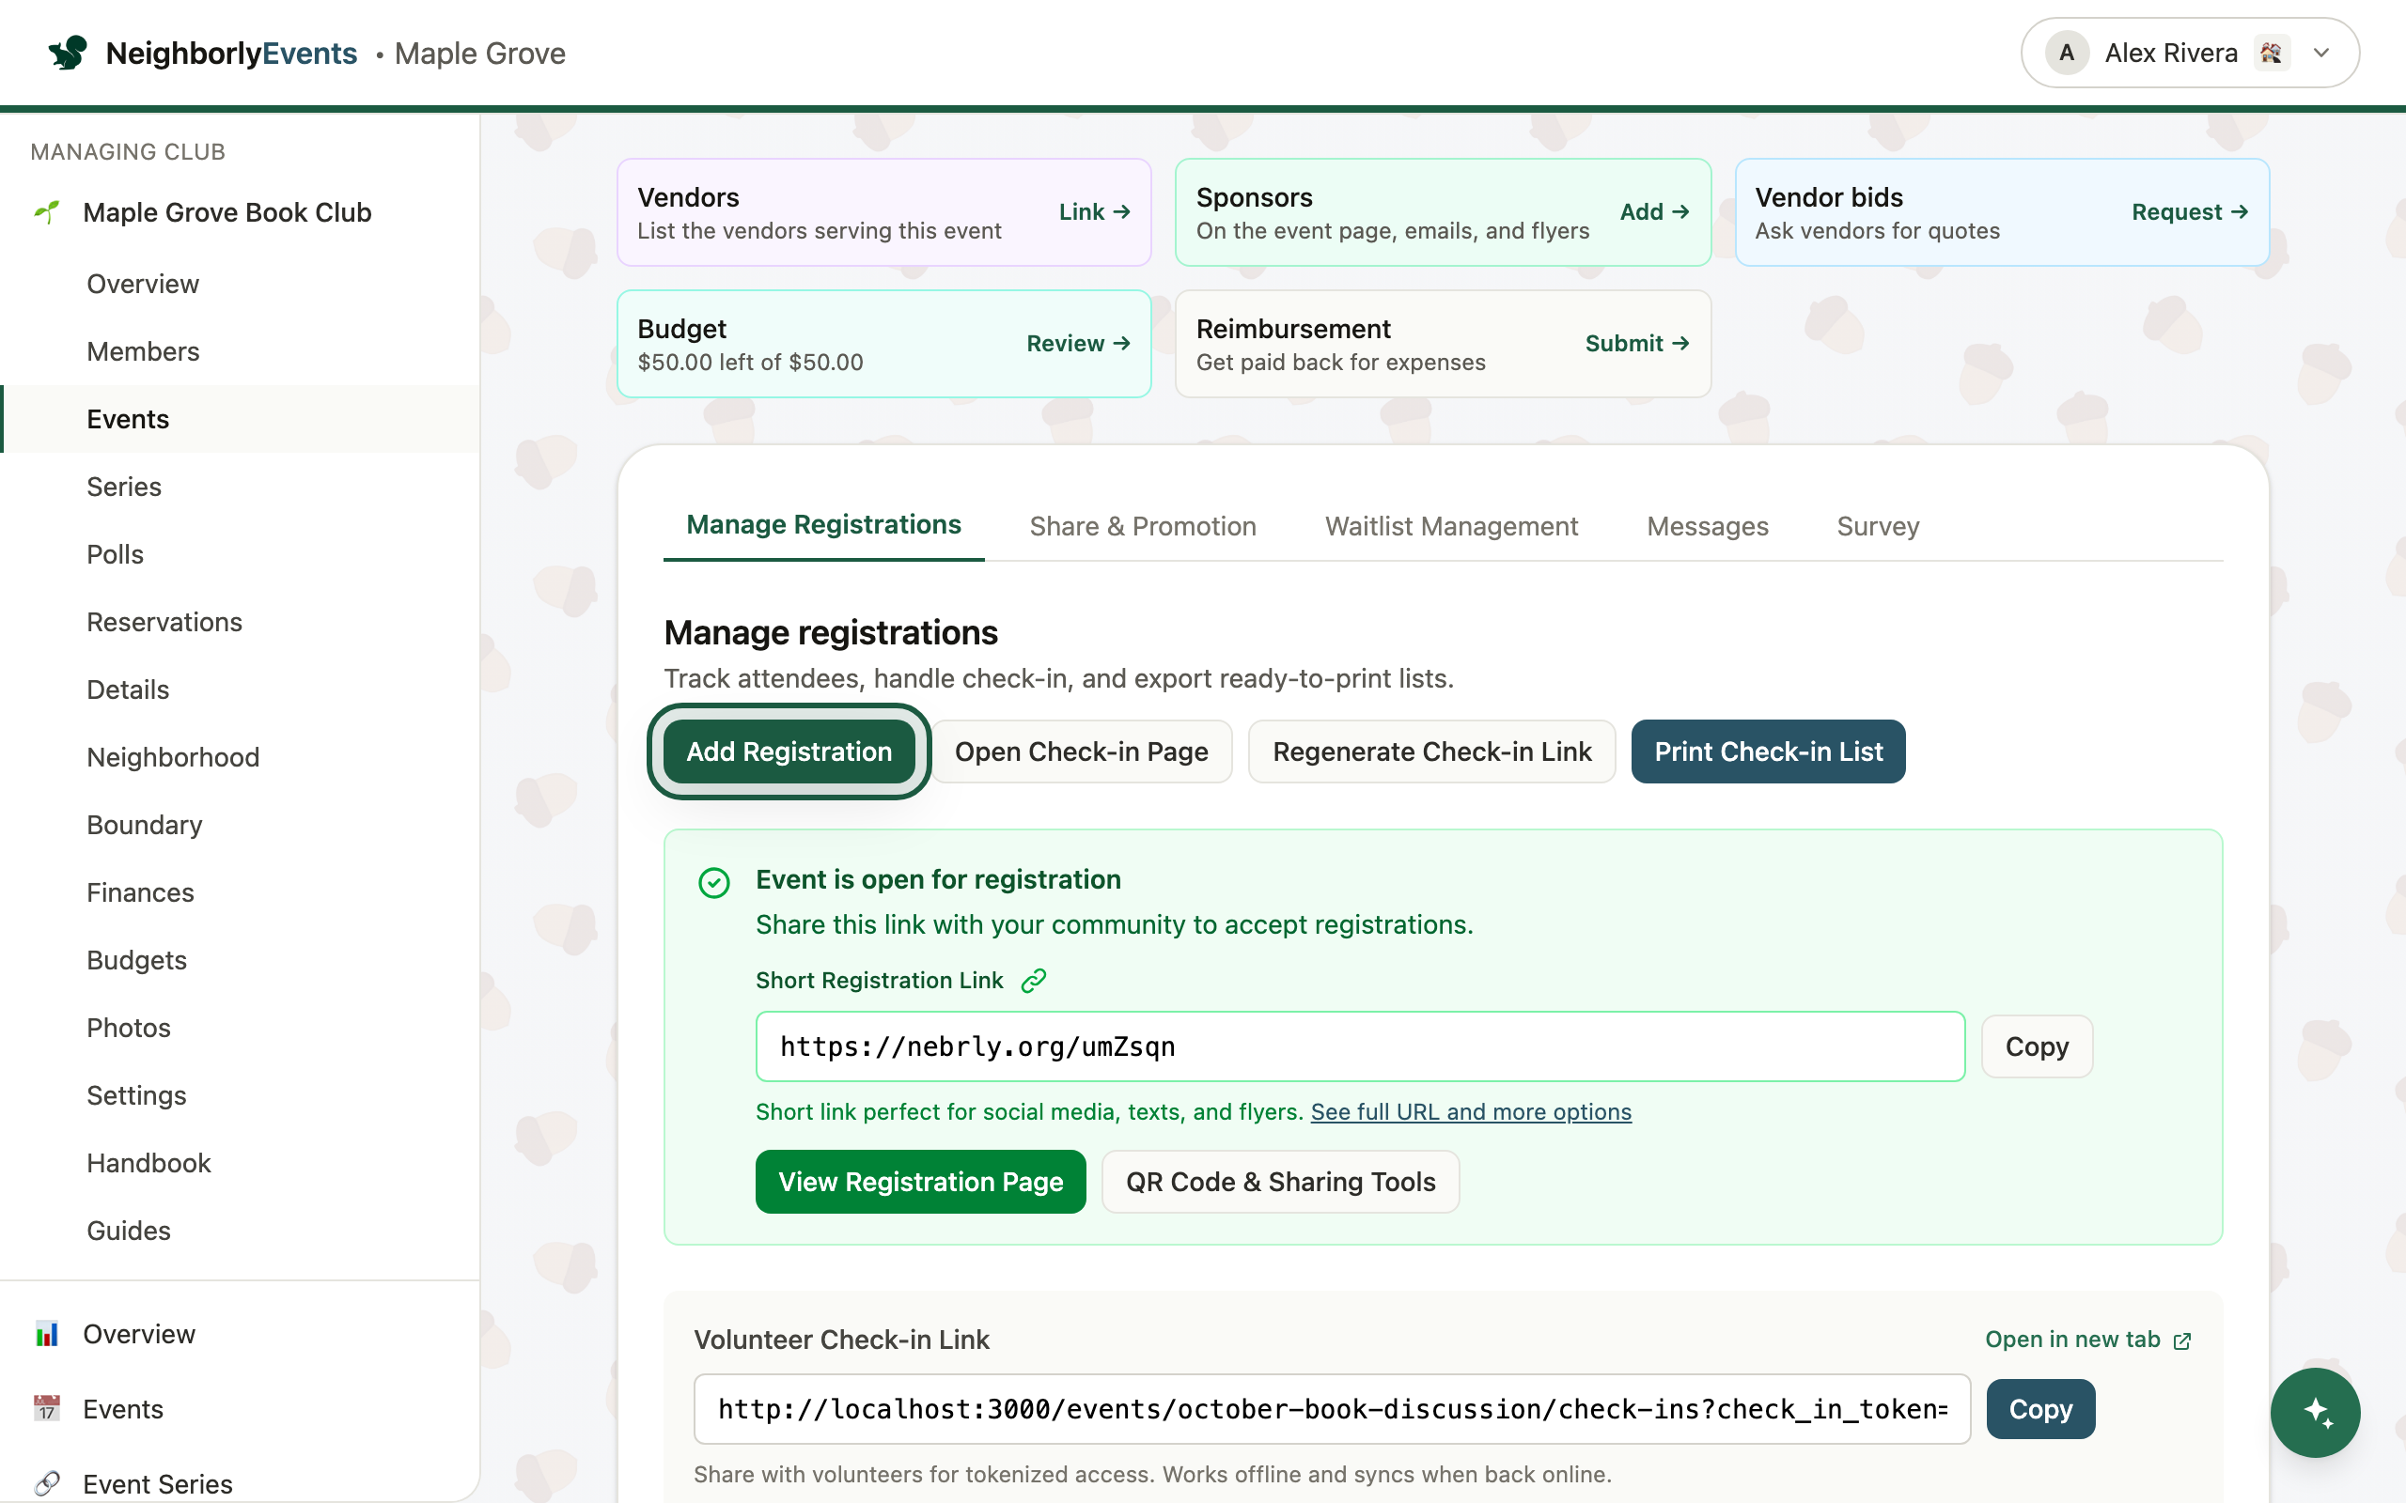Click the Add Registration button
Viewport: 2406px width, 1503px height.
(789, 751)
